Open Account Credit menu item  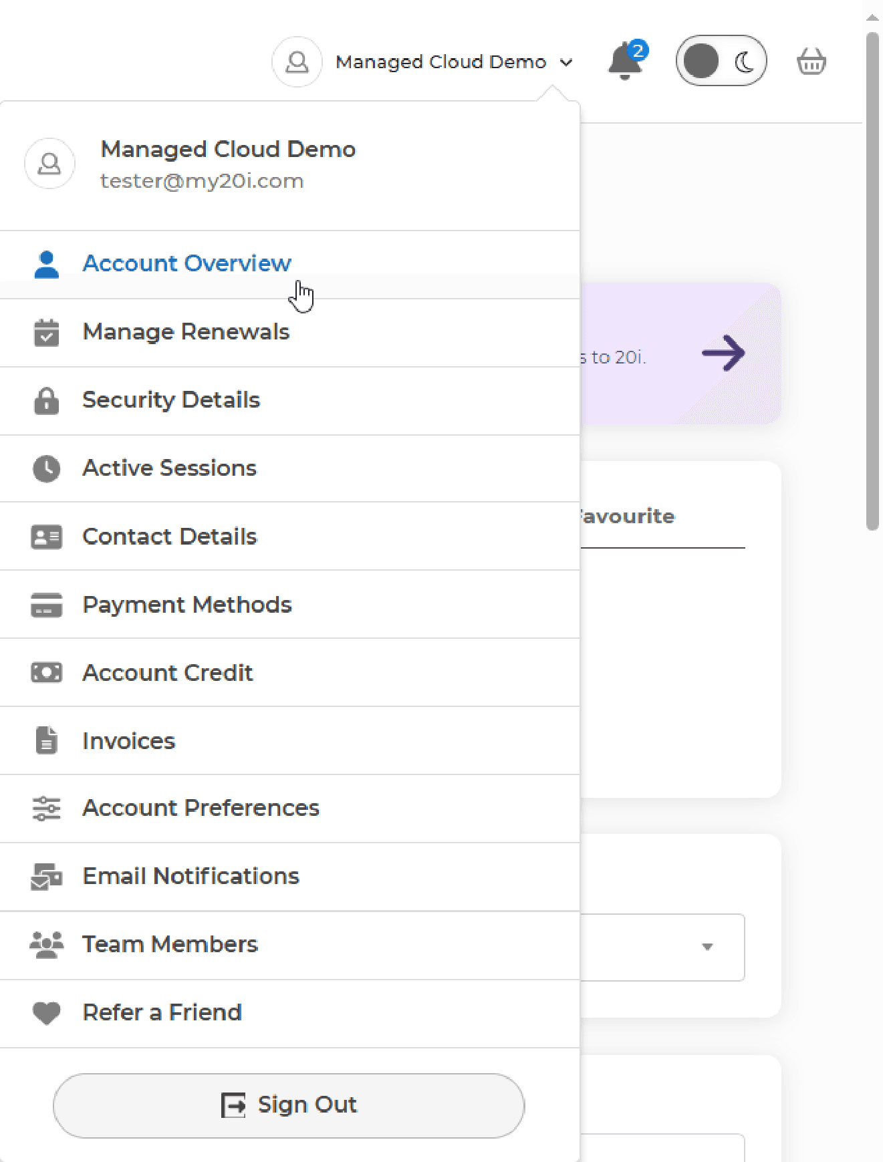point(289,673)
